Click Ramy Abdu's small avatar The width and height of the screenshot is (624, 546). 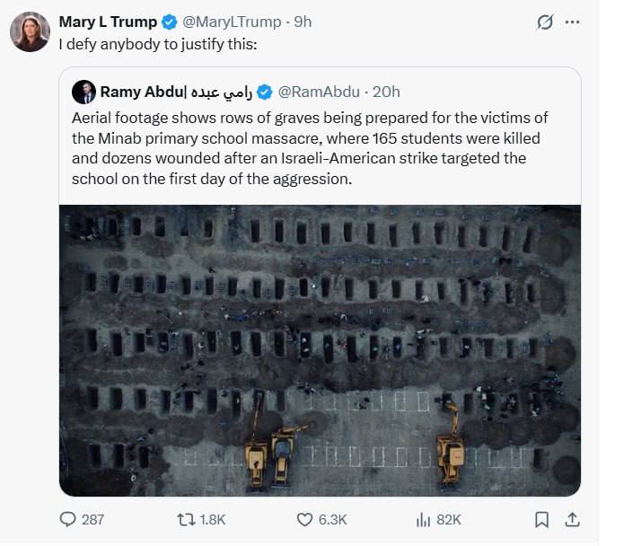(83, 92)
